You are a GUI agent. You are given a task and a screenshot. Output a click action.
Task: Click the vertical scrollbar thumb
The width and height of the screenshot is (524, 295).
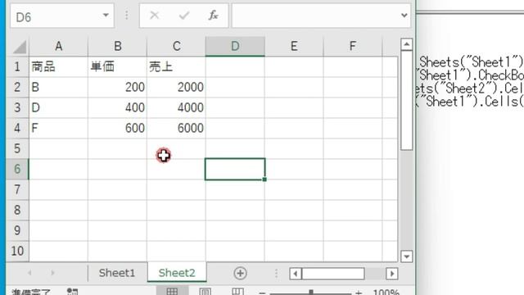point(406,100)
